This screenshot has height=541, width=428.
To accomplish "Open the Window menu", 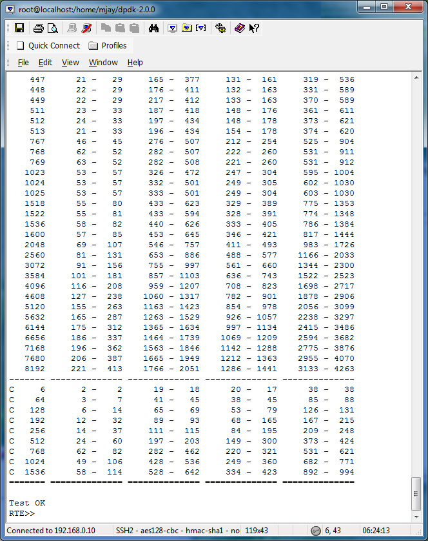I will coord(103,63).
